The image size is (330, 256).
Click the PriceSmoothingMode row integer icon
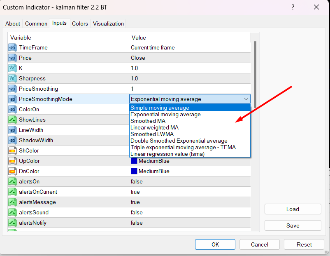12,99
